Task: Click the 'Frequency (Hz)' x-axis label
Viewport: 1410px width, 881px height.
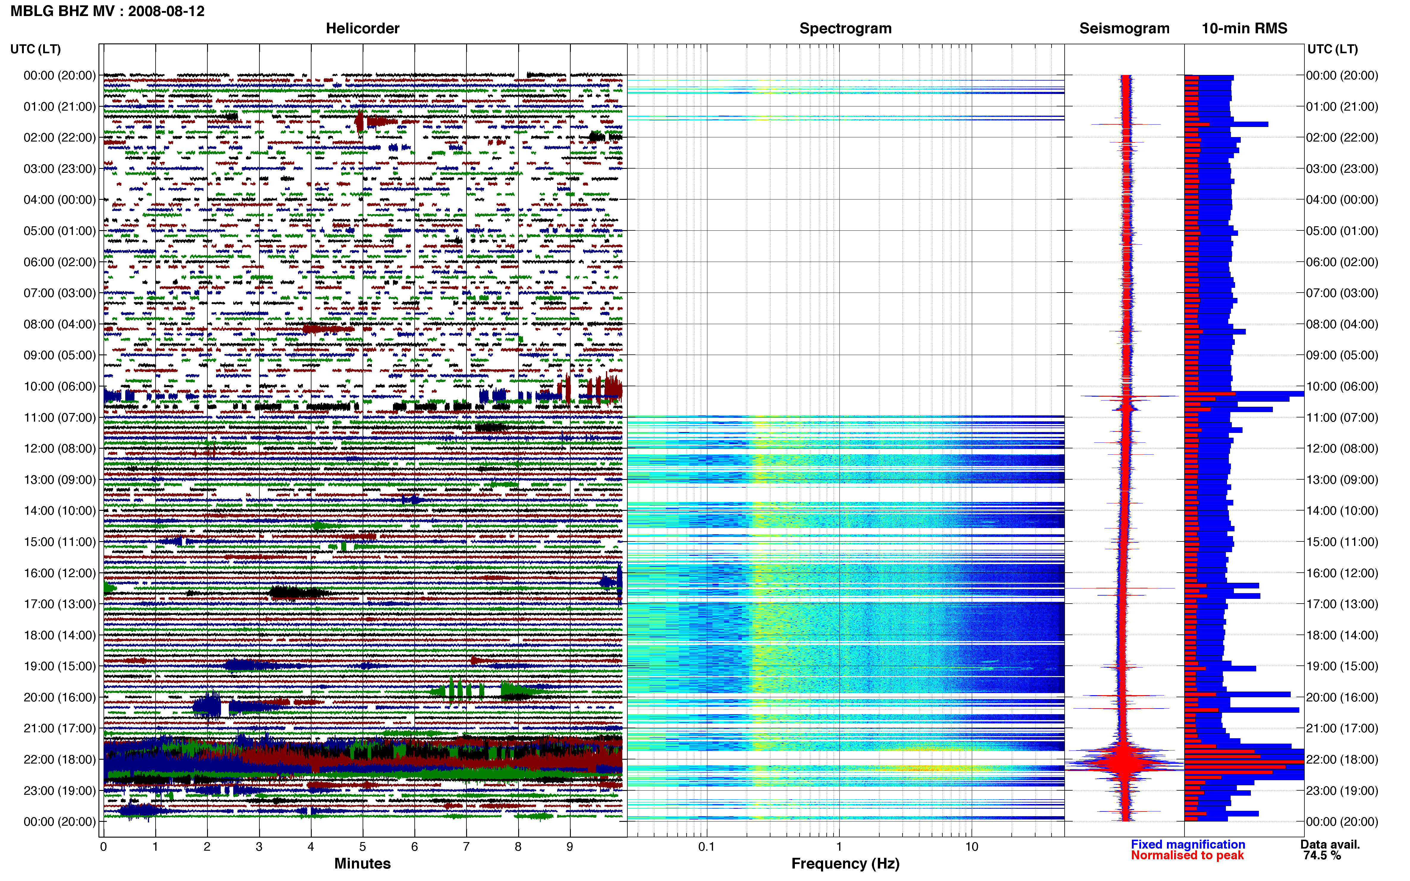Action: tap(845, 863)
